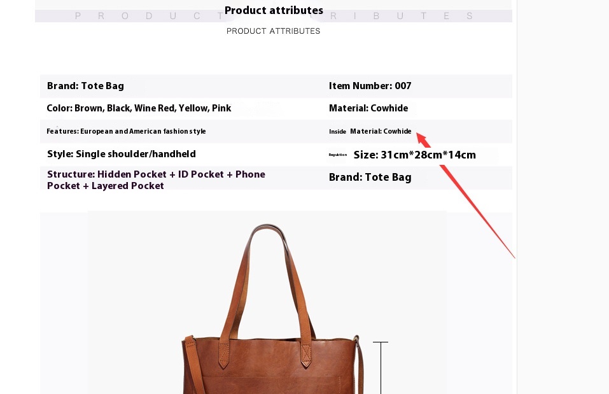Click the Inside Material: Cowhide text
Screen dimensions: 609x394
click(x=370, y=131)
